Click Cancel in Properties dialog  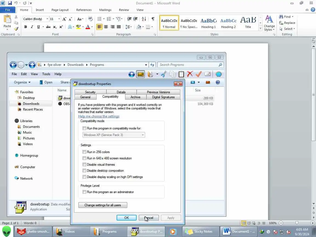pyautogui.click(x=149, y=218)
